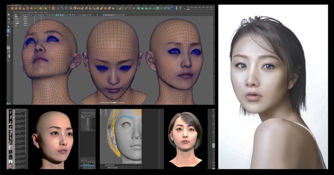Image resolution: width=334 pixels, height=175 pixels.
Task: Click the gray sculpt head with yellow hair guides
Action: [x=121, y=136]
